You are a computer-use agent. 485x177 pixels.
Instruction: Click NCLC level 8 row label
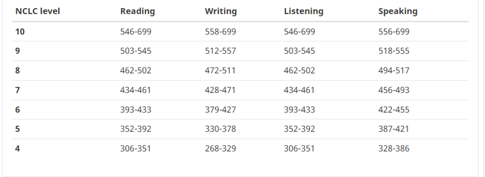coord(18,70)
